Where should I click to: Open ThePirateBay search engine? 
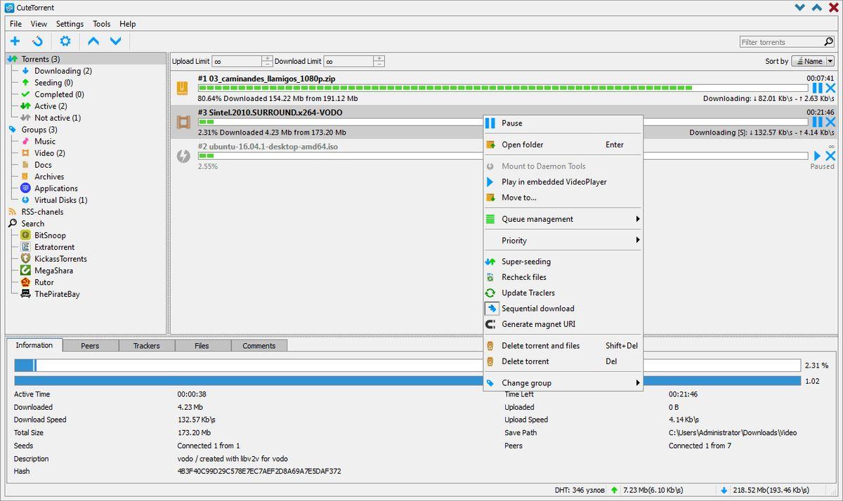click(58, 295)
